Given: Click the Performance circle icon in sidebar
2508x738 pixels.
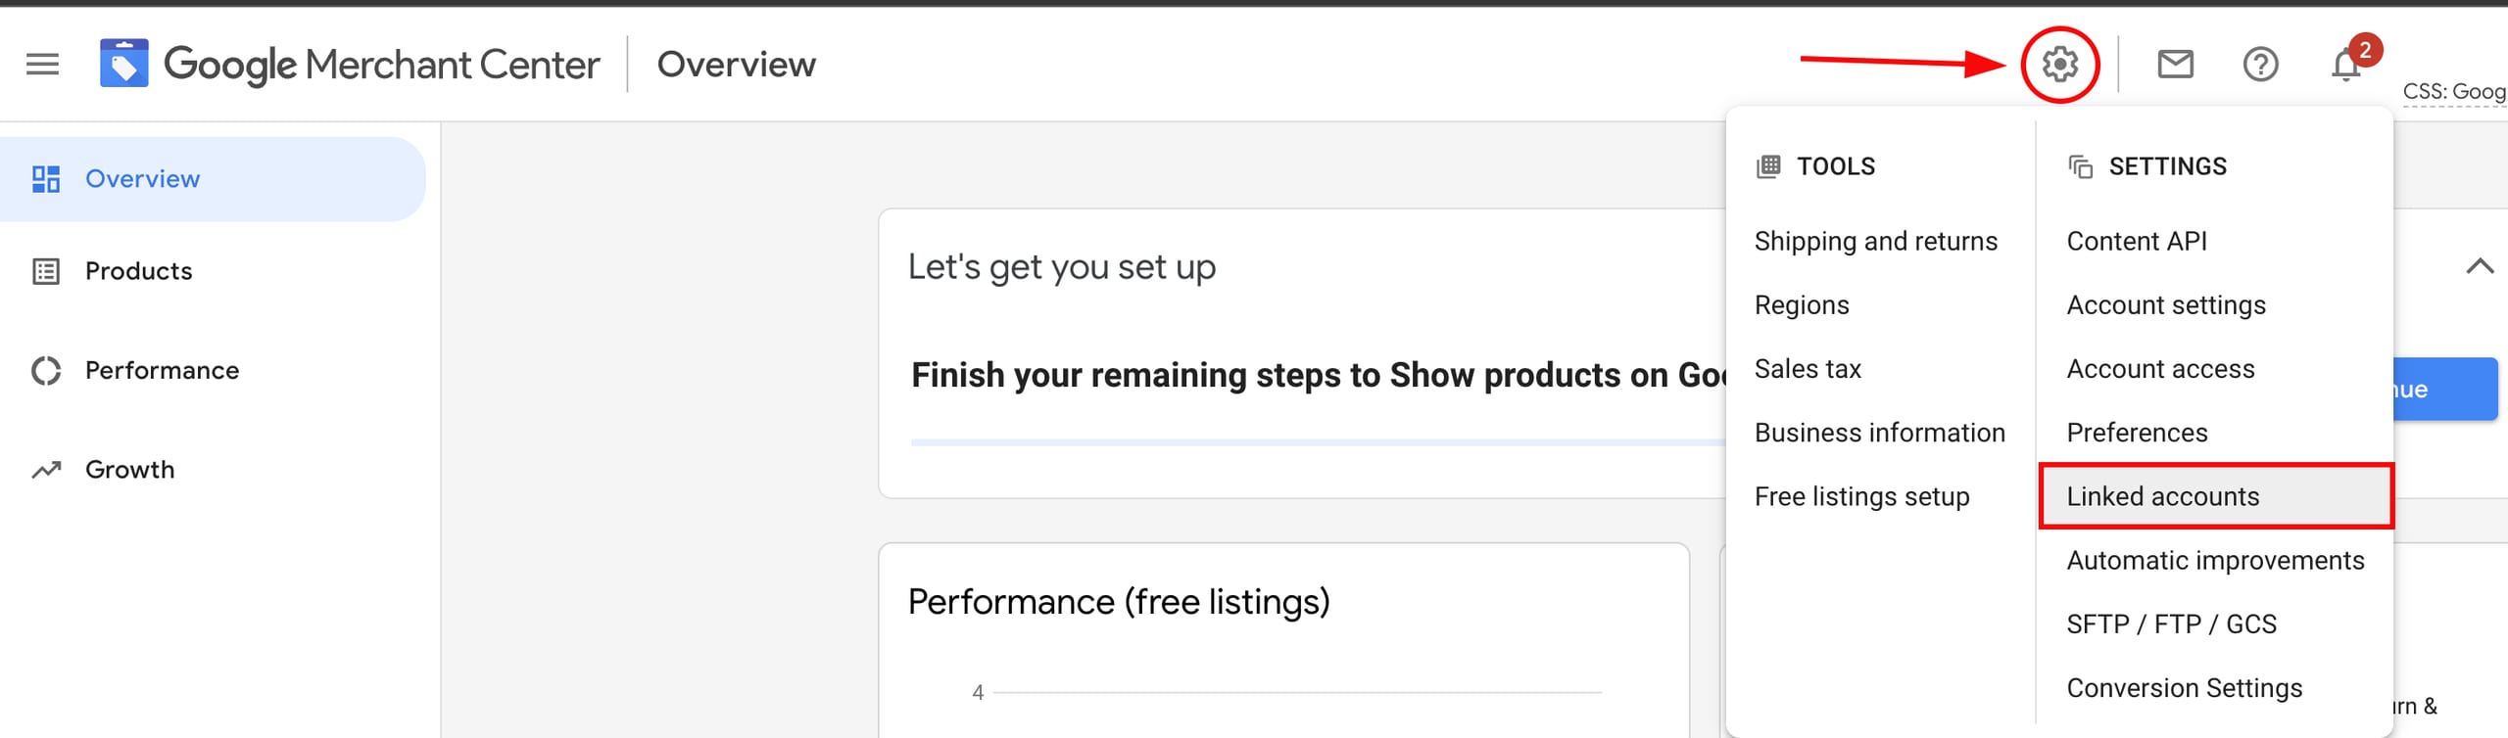Looking at the screenshot, I should point(46,371).
